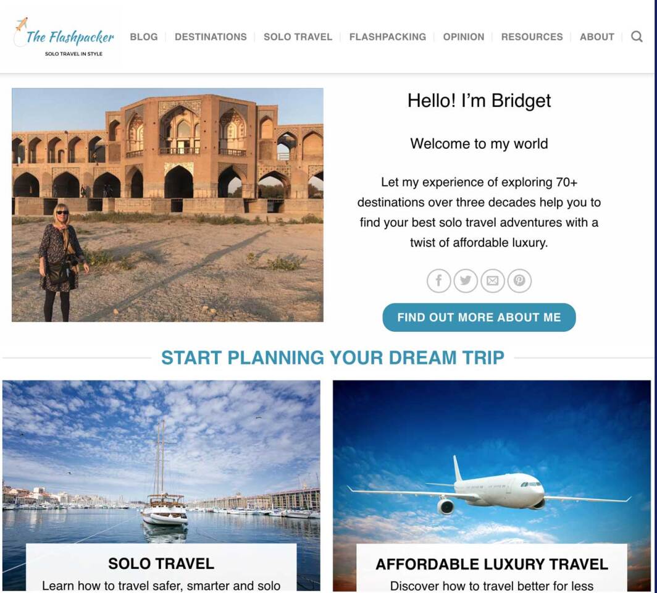
Task: Click Affordable Luxury Travel card heading
Action: [492, 564]
